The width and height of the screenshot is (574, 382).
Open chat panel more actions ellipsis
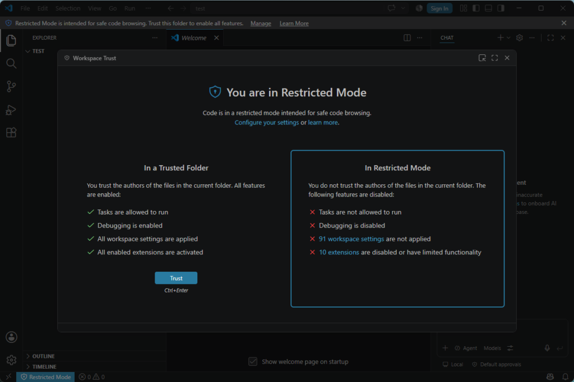(532, 38)
